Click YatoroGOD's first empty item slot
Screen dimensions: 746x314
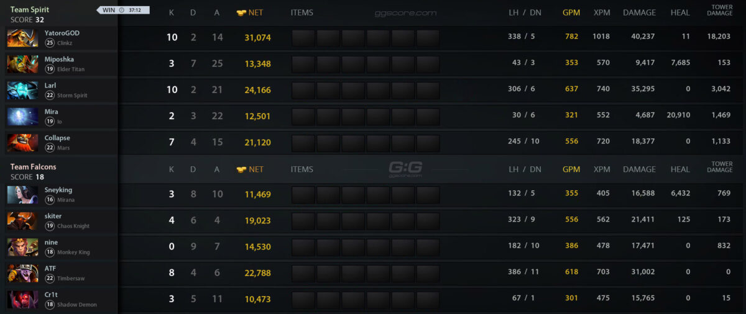(x=303, y=38)
